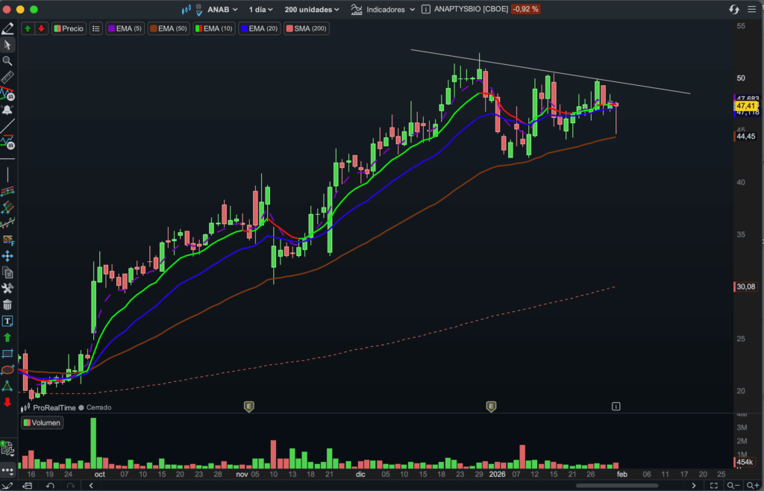
Task: Click the trash can delete icon
Action: (x=7, y=304)
